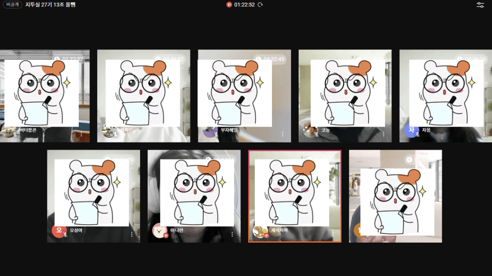Select 부자헤일's video tile
This screenshot has height=276, width=492.
[x=245, y=96]
